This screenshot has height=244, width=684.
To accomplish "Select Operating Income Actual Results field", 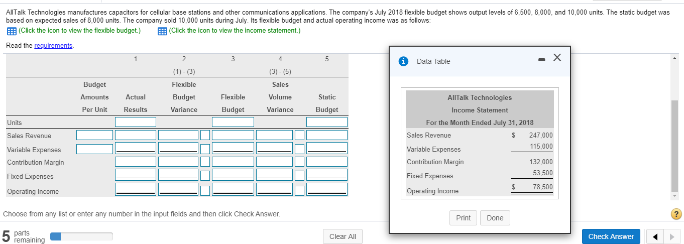I will point(136,189).
